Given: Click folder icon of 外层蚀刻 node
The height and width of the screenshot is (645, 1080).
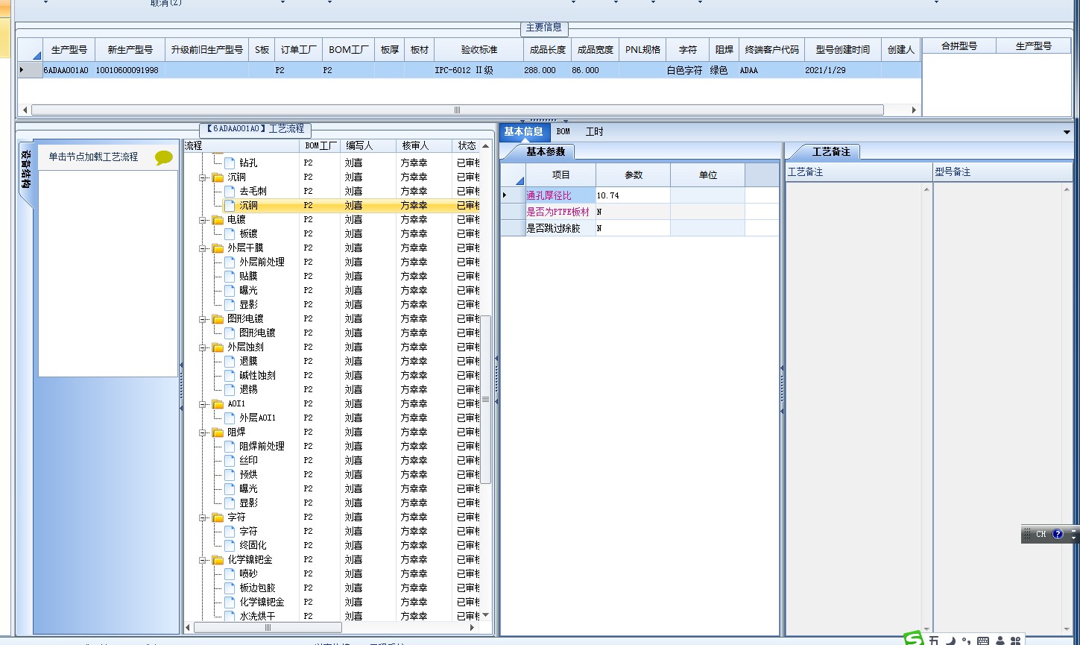Looking at the screenshot, I should point(218,347).
